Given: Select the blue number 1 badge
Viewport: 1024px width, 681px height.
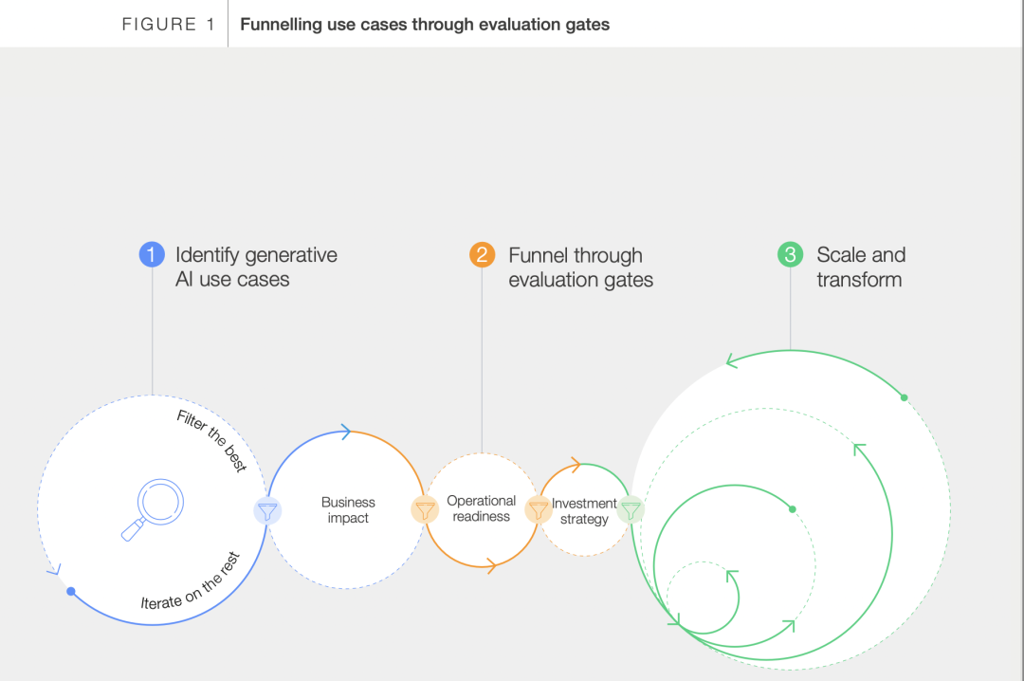Looking at the screenshot, I should coord(152,254).
